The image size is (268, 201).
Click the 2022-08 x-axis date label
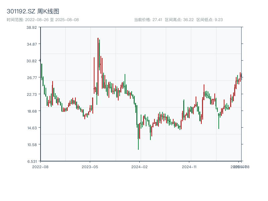[40, 166]
